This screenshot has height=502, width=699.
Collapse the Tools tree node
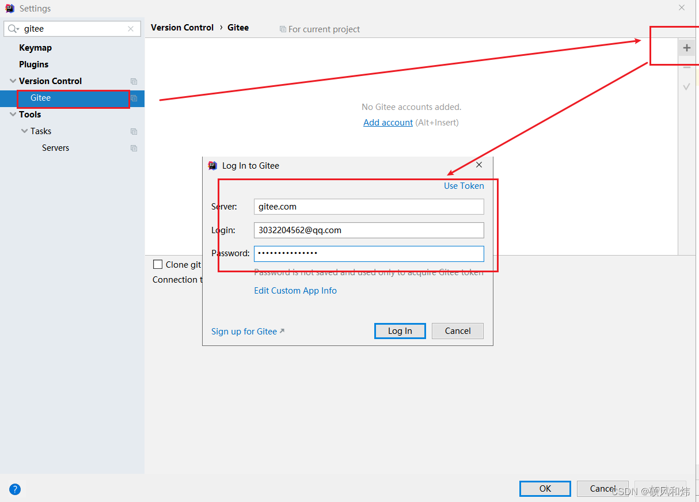[13, 115]
